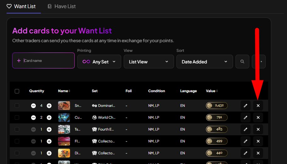Increase quantity of the Dominaria card
Viewport: 287px width, 164px height.
click(49, 106)
